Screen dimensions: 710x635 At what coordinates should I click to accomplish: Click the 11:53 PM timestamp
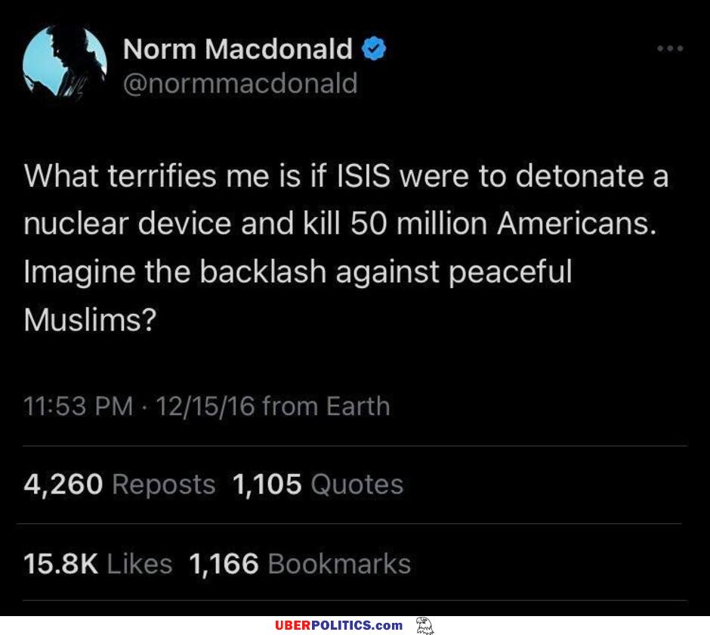click(79, 407)
